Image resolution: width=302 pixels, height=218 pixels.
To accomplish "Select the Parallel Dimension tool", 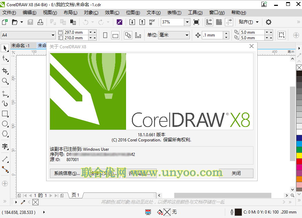I will pyautogui.click(x=5, y=159).
